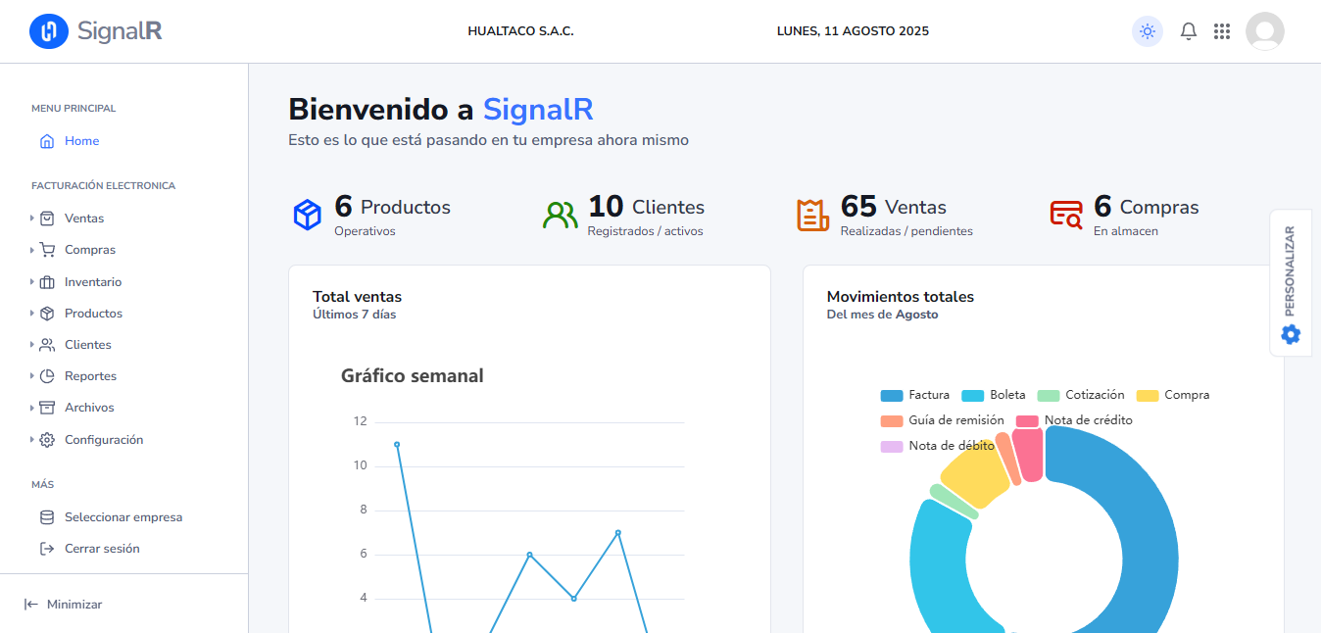
Task: Expand the Reportes menu arrow
Action: coord(32,376)
